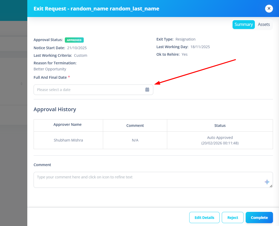279x226 pixels.
Task: Click the AI refine text sparkle icon
Action: tap(267, 182)
